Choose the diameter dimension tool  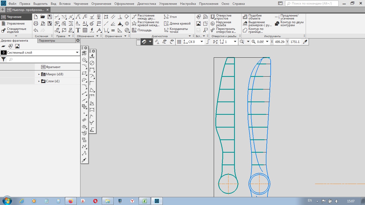pos(92,63)
